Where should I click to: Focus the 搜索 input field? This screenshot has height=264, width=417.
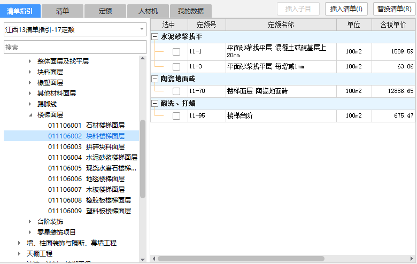coord(75,47)
